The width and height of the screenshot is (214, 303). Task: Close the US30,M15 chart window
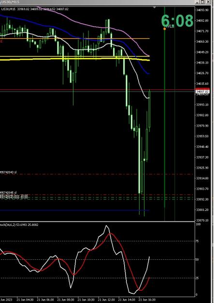(208, 2)
